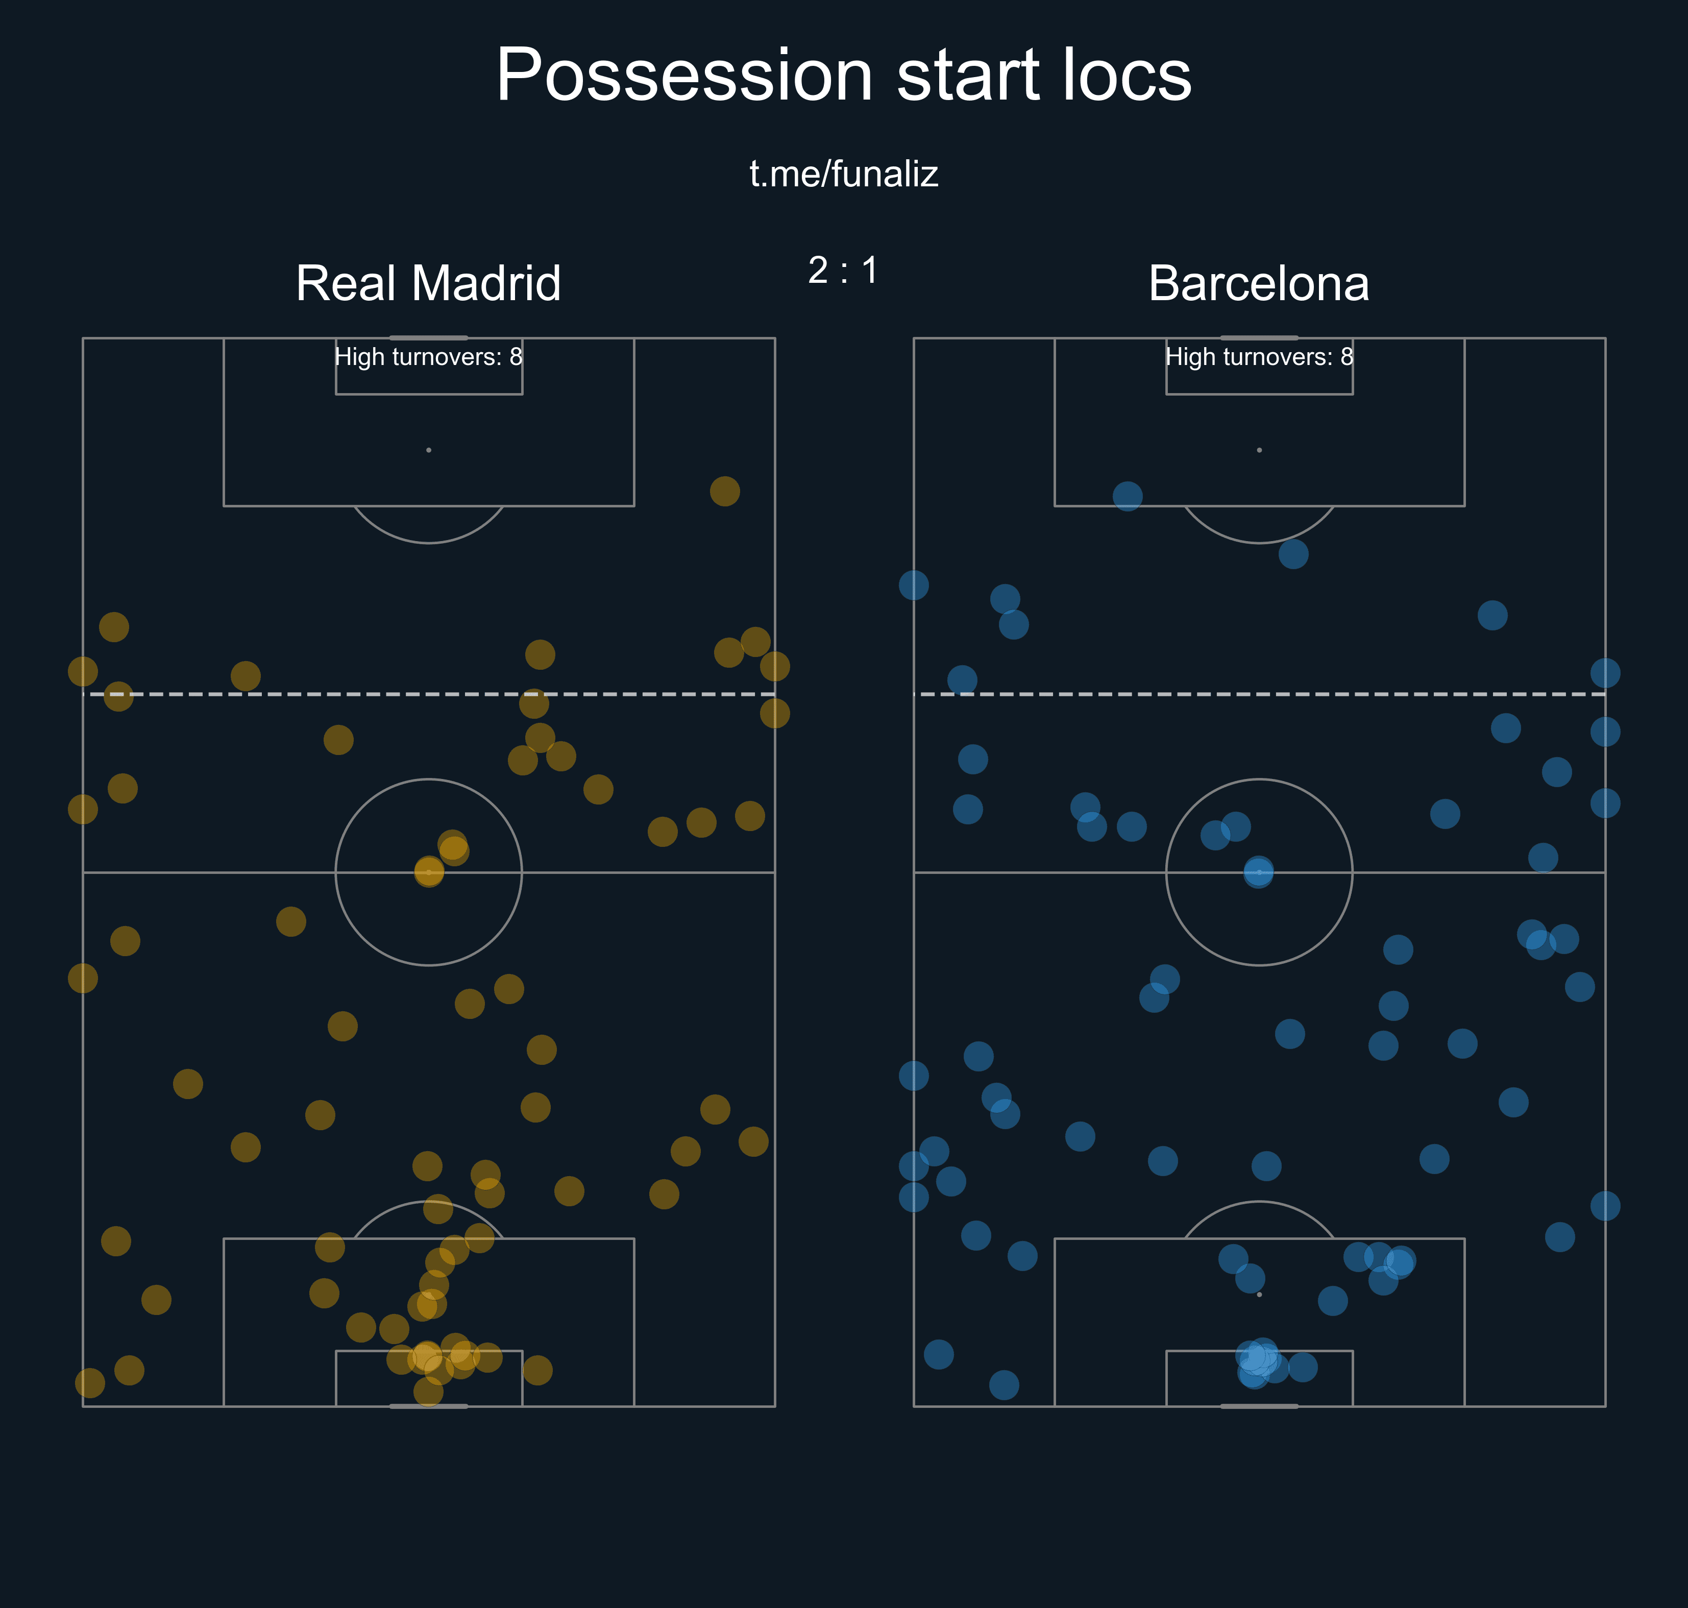Click yellow dot on Real Madrid's center spot
Viewport: 1688px width, 1608px height.
click(x=428, y=872)
